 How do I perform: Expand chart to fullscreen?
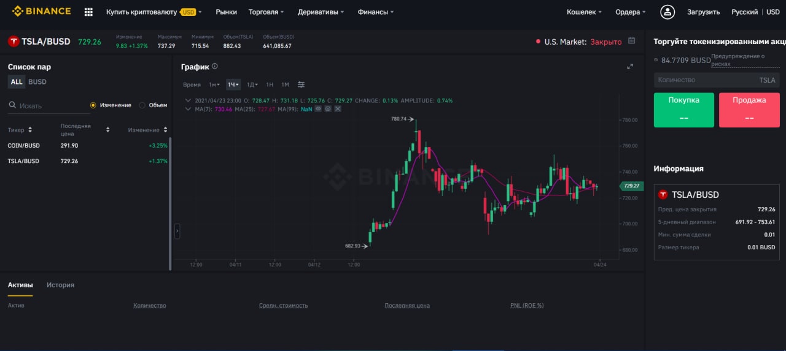click(x=630, y=66)
